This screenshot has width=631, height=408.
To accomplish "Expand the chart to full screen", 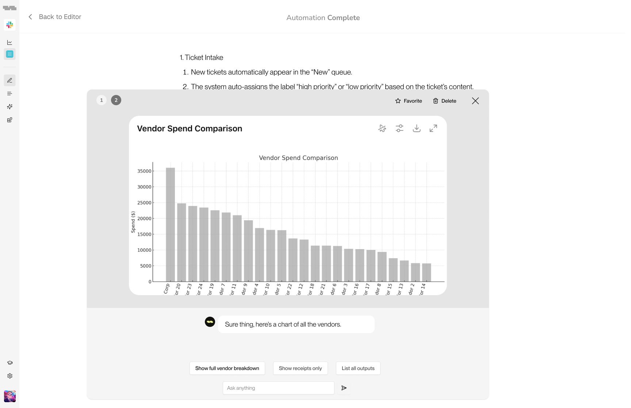I will click(x=433, y=128).
